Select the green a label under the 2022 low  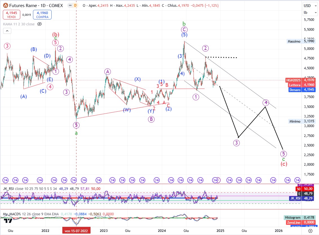[76, 133]
